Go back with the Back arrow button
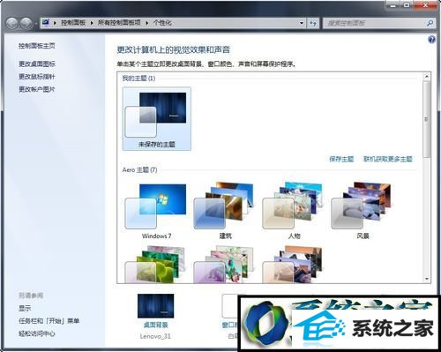This screenshot has width=441, height=352. coord(11,23)
